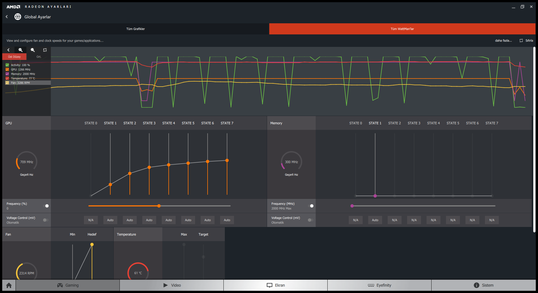This screenshot has width=538, height=293.
Task: Uncheck the Temperature graph checkbox
Action: (x=7, y=78)
